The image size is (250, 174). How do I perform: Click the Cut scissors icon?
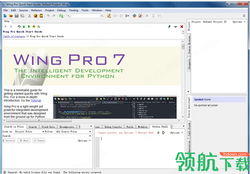click(30, 16)
